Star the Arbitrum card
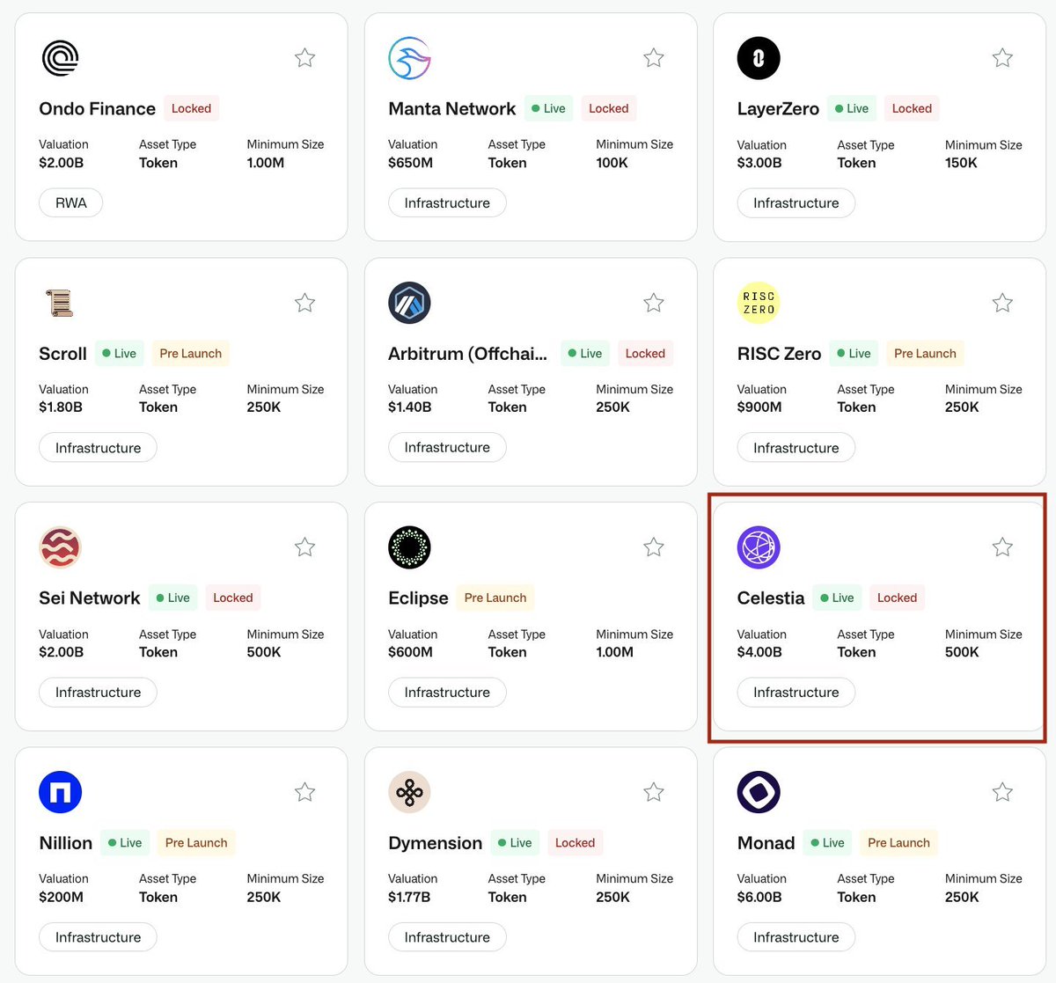1056x983 pixels. tap(654, 303)
